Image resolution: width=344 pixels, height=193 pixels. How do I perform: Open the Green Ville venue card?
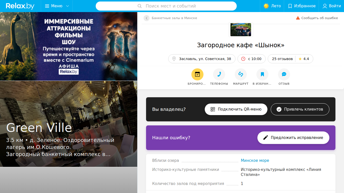point(68,124)
